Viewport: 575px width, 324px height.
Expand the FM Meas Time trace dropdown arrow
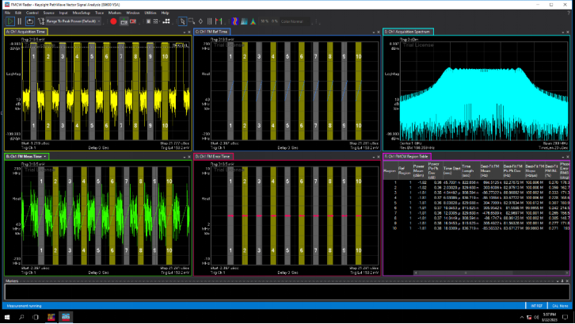tap(46, 157)
